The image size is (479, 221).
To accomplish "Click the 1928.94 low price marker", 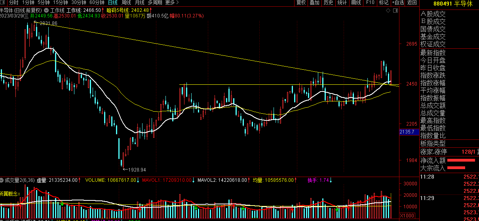I will tap(137, 170).
